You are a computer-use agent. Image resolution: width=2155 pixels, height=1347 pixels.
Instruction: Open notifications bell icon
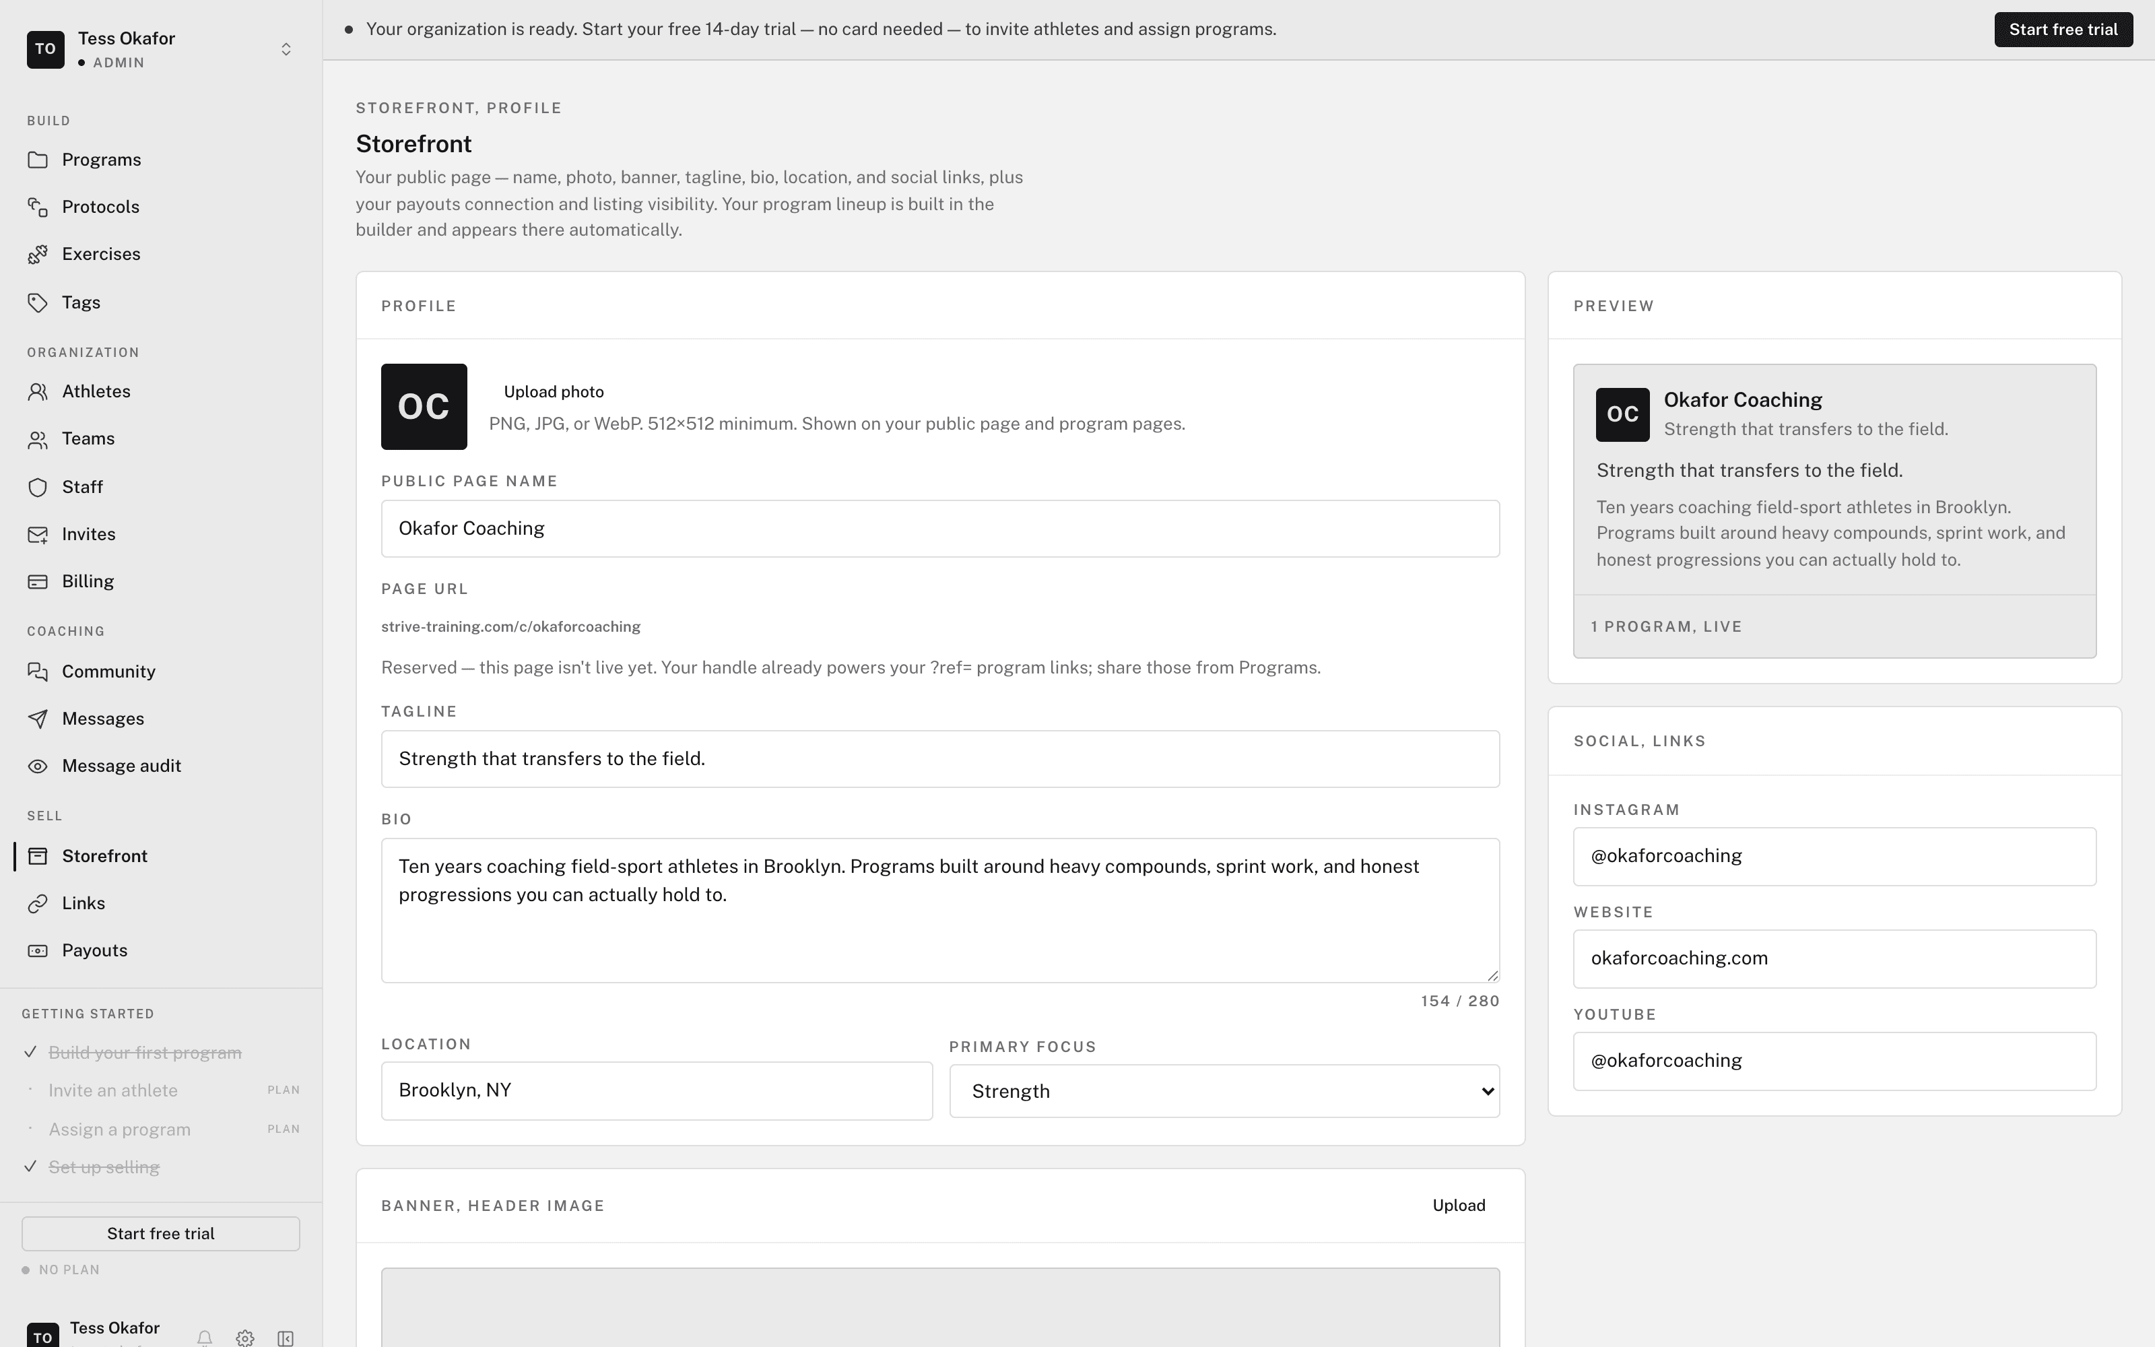coord(205,1337)
